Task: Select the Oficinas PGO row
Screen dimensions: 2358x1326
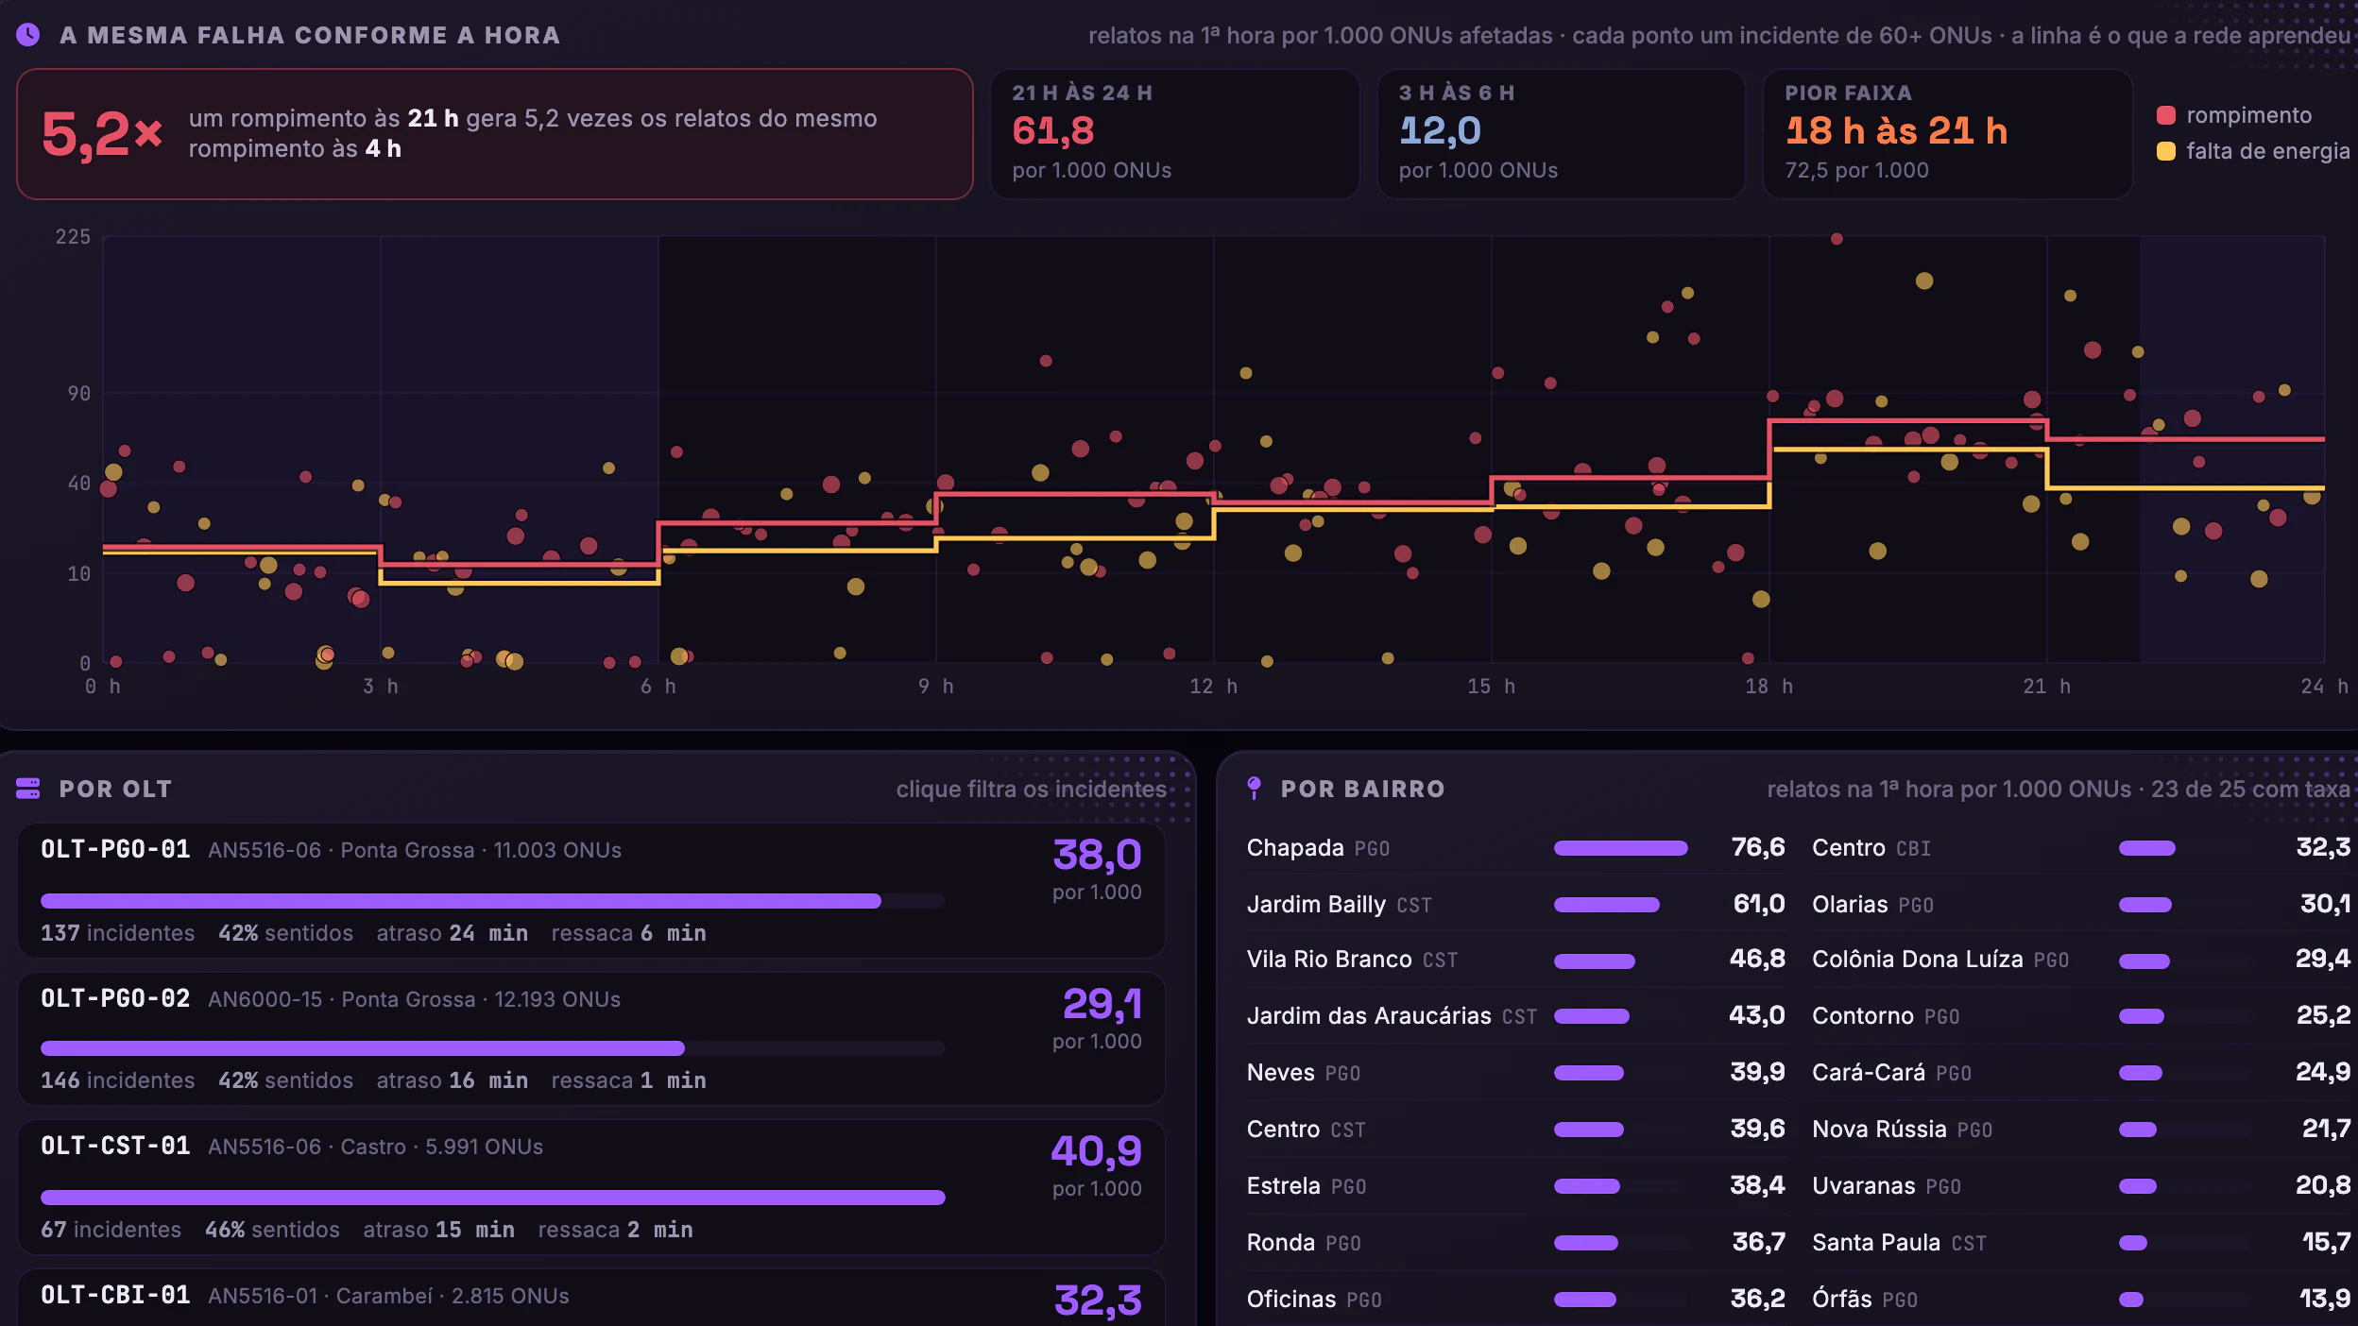Action: [1515, 1300]
